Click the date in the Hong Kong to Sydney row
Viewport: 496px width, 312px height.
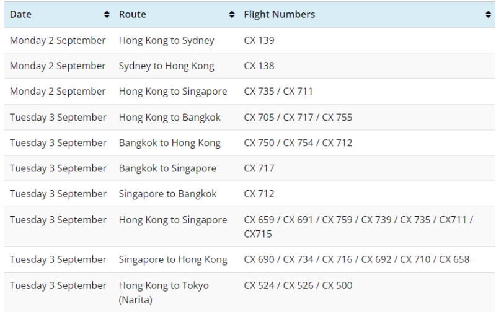(58, 40)
